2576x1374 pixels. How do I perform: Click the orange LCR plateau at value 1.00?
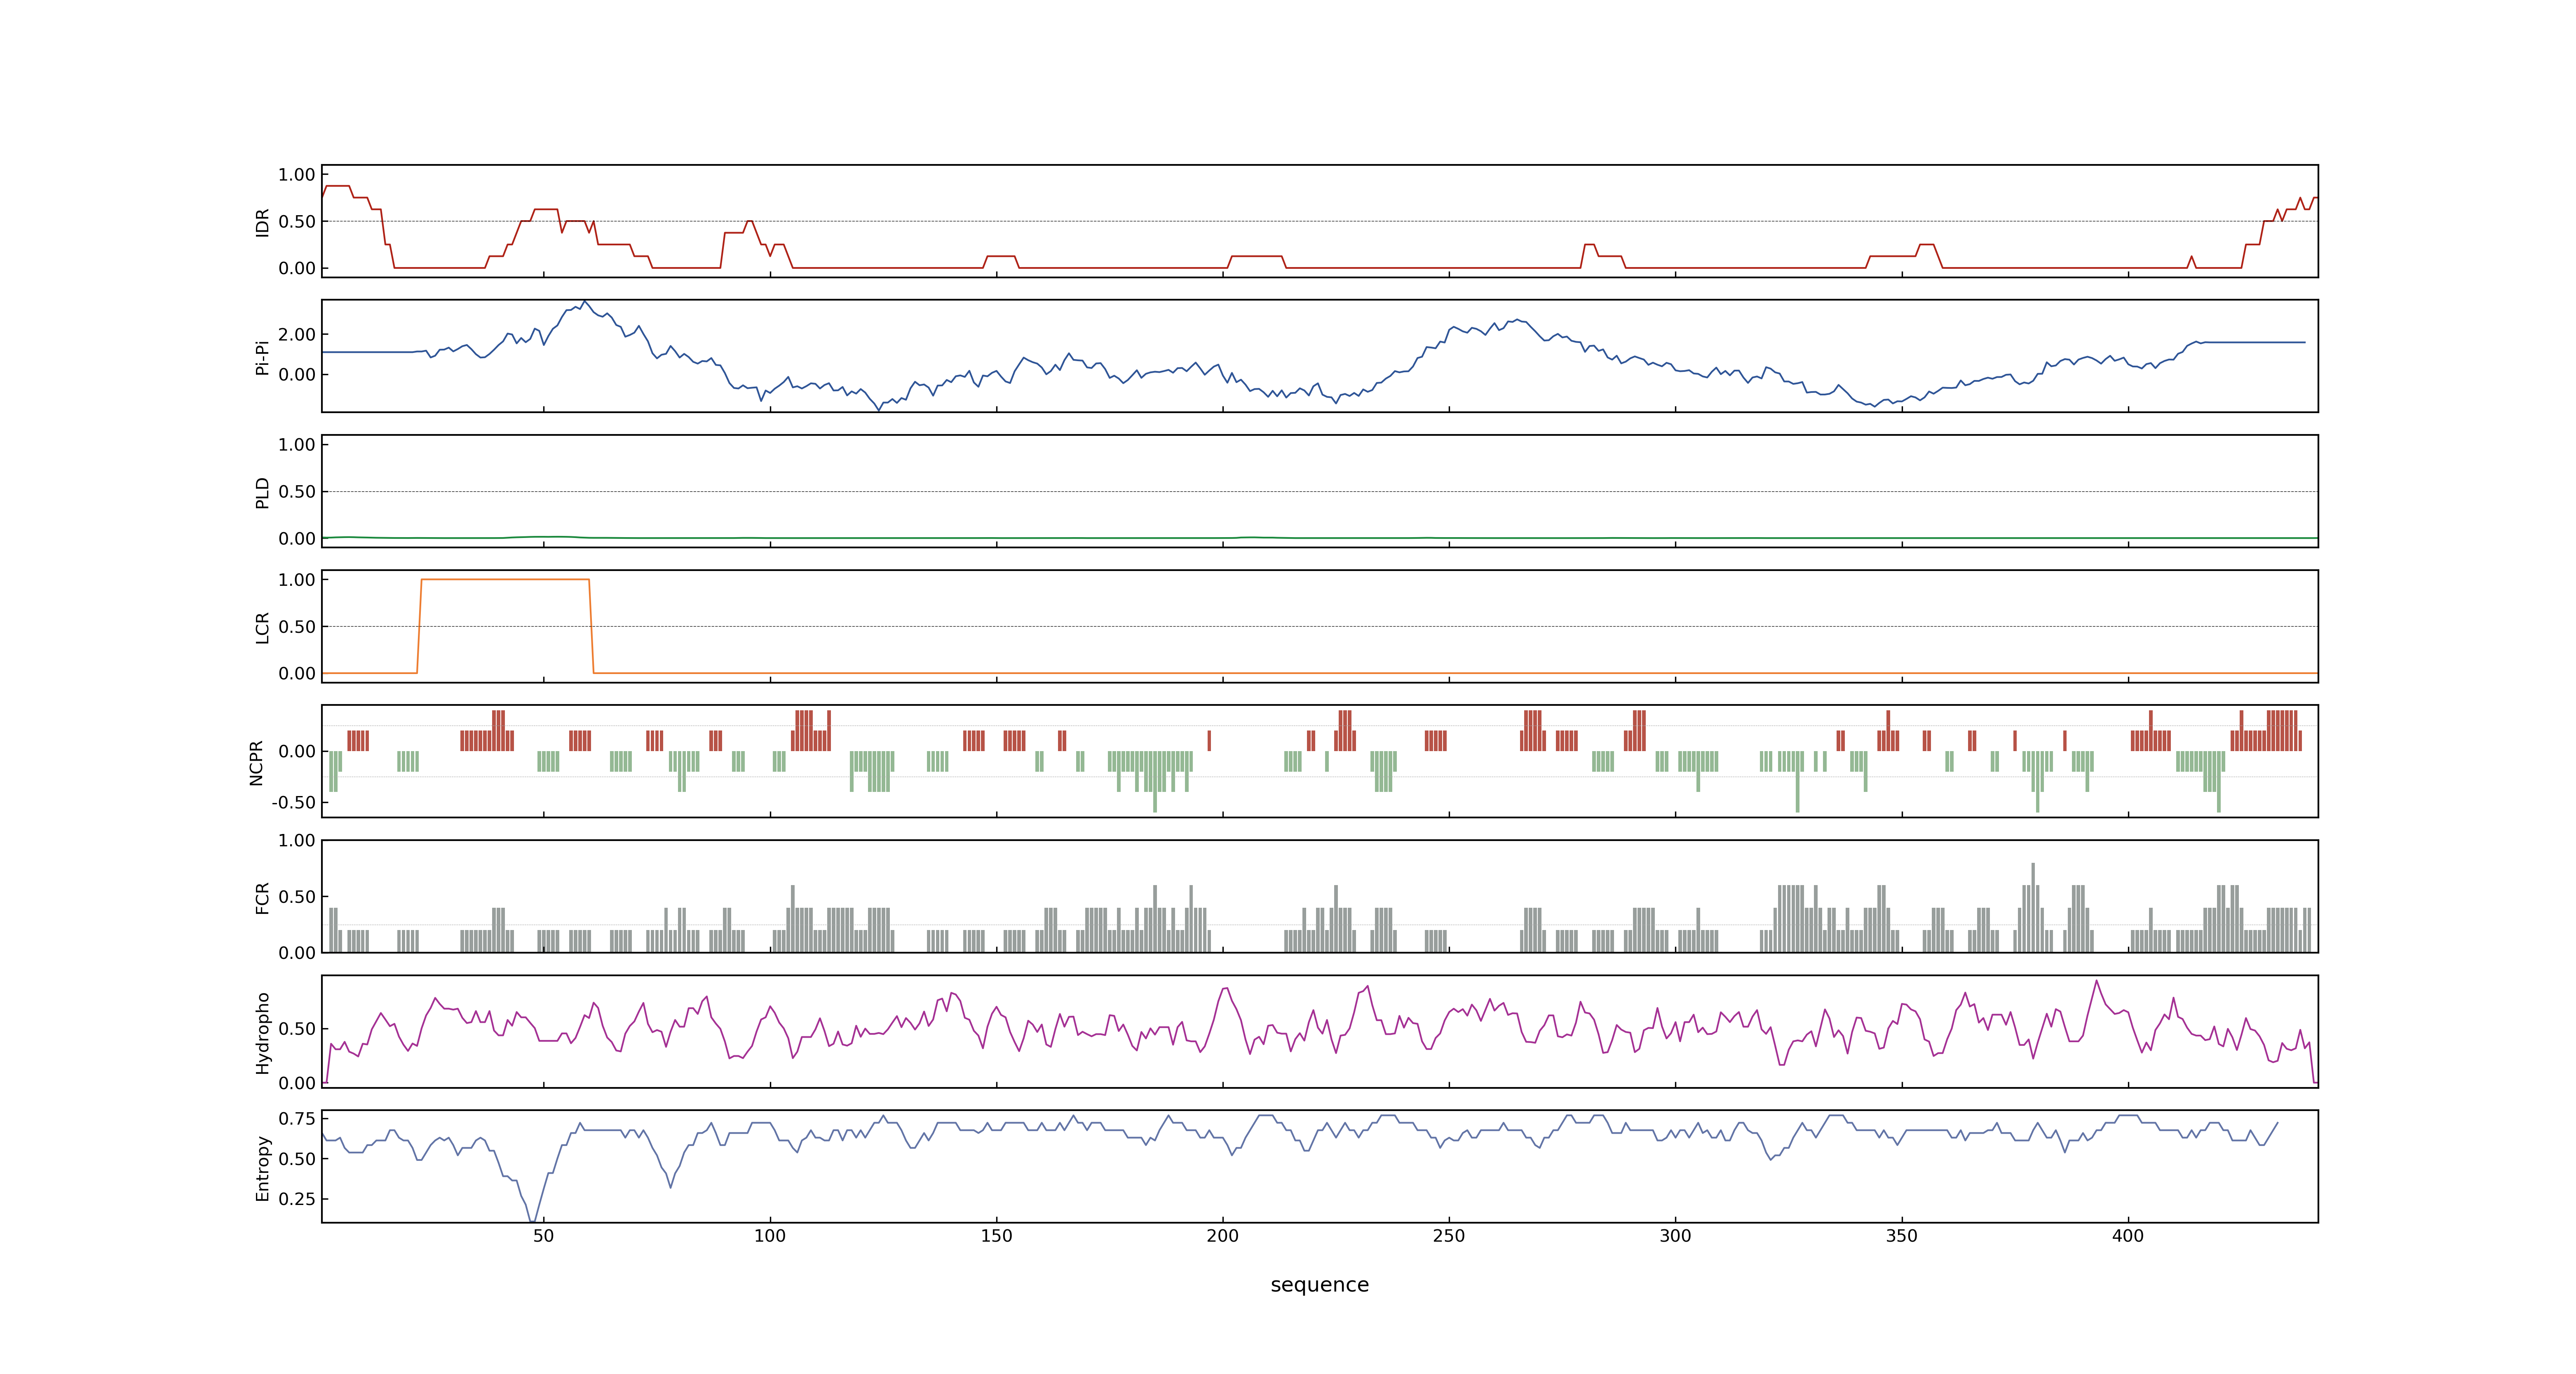[x=505, y=579]
